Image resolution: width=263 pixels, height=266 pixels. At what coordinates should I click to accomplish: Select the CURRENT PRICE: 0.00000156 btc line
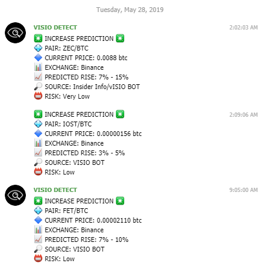tap(93, 134)
